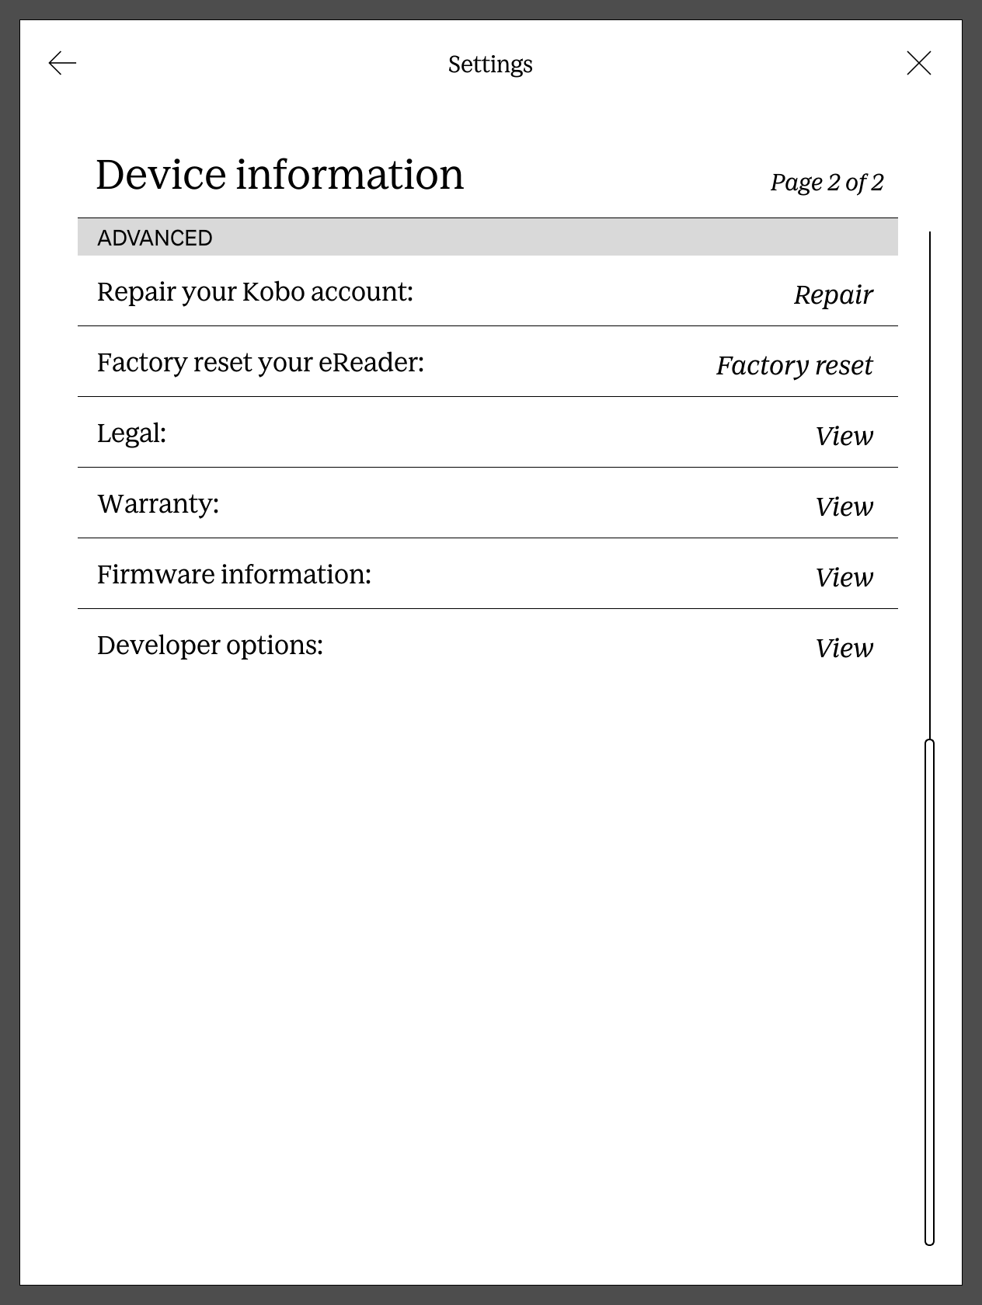
Task: Click the 'Device information' heading
Action: point(280,174)
